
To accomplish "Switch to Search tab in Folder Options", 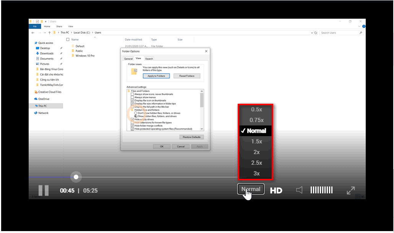I will coord(149,59).
